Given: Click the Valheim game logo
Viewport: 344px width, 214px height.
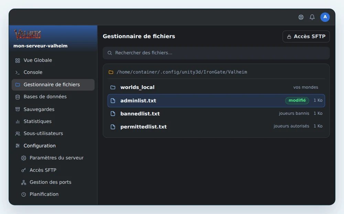Looking at the screenshot, I should click(x=28, y=34).
